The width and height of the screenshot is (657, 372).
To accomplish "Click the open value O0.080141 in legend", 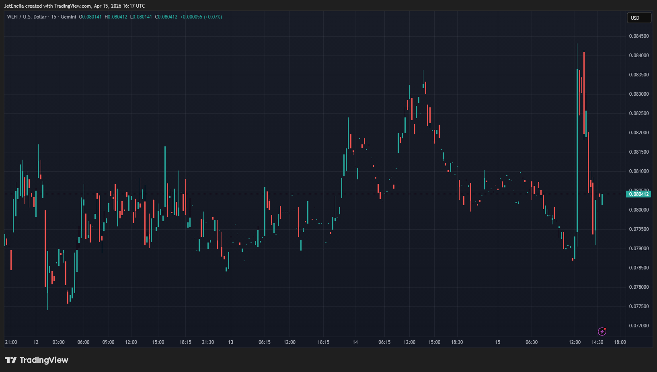I will pos(90,17).
